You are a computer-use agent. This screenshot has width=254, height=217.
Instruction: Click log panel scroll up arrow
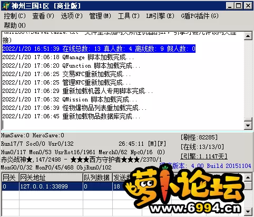click(248, 36)
